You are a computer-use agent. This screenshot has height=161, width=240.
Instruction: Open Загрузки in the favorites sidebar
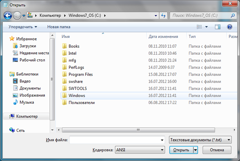pyautogui.click(x=27, y=46)
